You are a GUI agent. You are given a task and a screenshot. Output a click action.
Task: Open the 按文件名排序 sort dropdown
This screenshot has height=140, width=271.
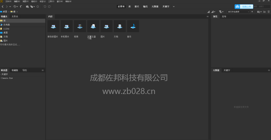click(239, 12)
